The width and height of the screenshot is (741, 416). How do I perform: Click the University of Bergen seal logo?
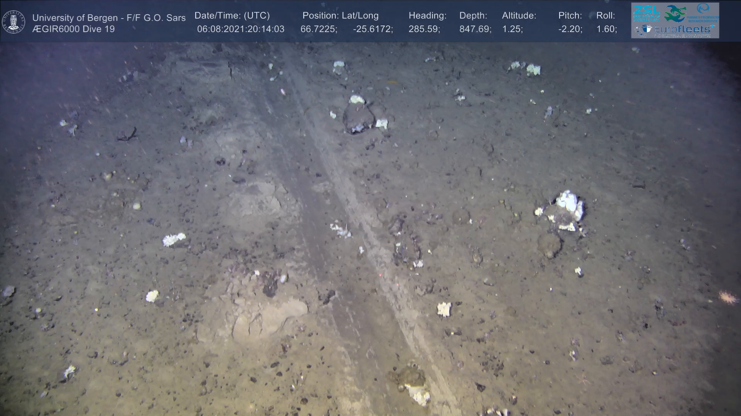(x=14, y=22)
